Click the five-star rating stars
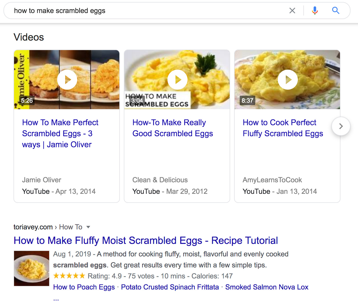358x304 pixels. click(x=69, y=276)
